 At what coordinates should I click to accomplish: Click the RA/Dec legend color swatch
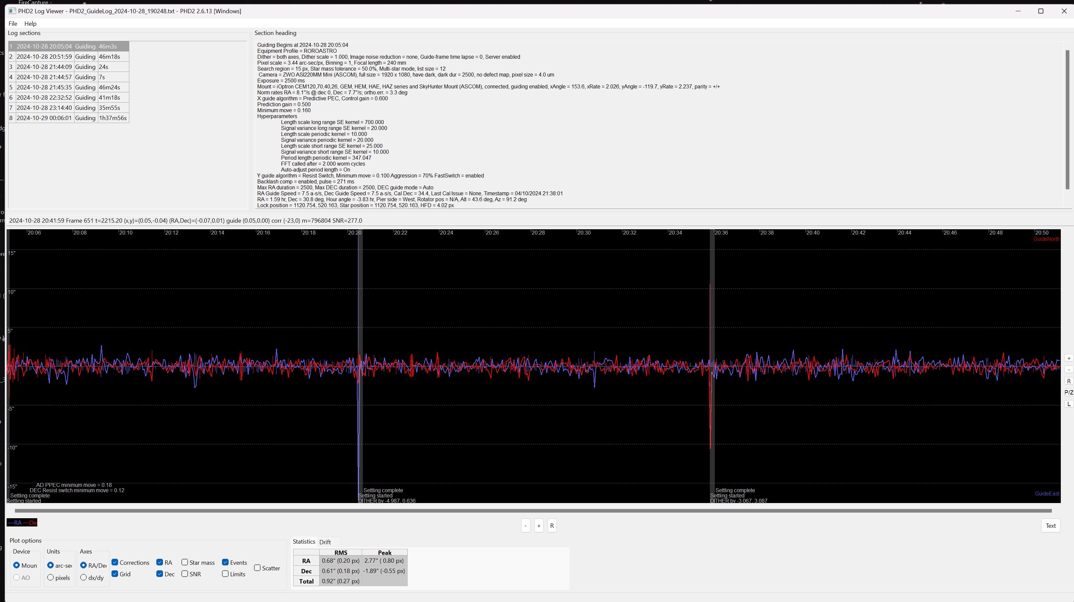(22, 523)
